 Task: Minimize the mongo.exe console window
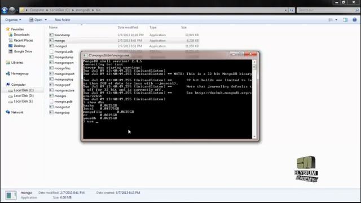[x=233, y=54]
